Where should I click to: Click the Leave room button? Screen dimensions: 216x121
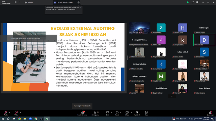click(211, 113)
